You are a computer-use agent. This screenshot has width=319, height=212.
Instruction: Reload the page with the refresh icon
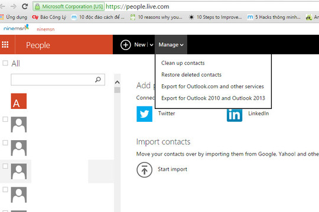(x=25, y=6)
